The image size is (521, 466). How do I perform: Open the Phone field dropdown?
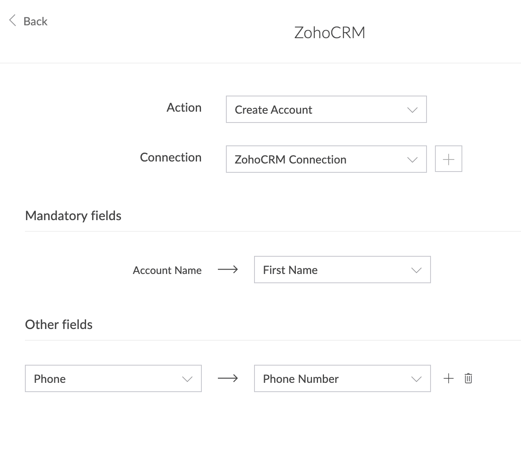tap(113, 378)
